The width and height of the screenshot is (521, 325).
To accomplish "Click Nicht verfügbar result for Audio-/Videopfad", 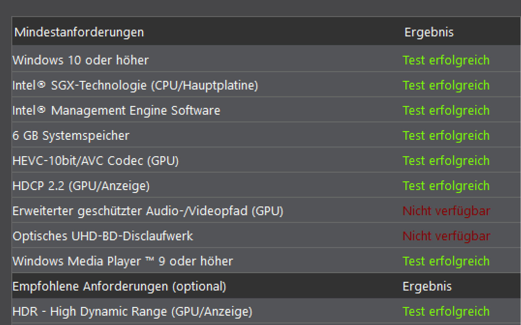I will (446, 211).
